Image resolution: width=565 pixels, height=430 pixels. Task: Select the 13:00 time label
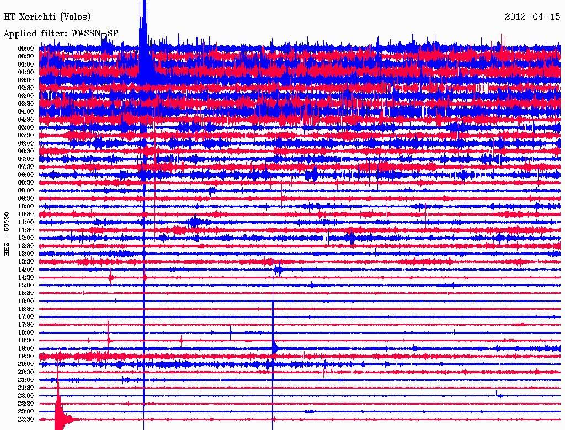(26, 254)
